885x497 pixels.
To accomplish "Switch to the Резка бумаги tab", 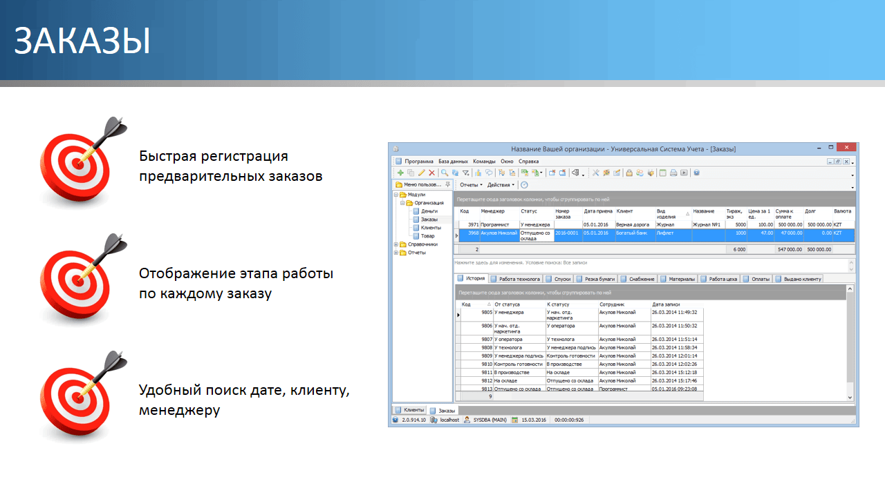I will click(x=594, y=279).
